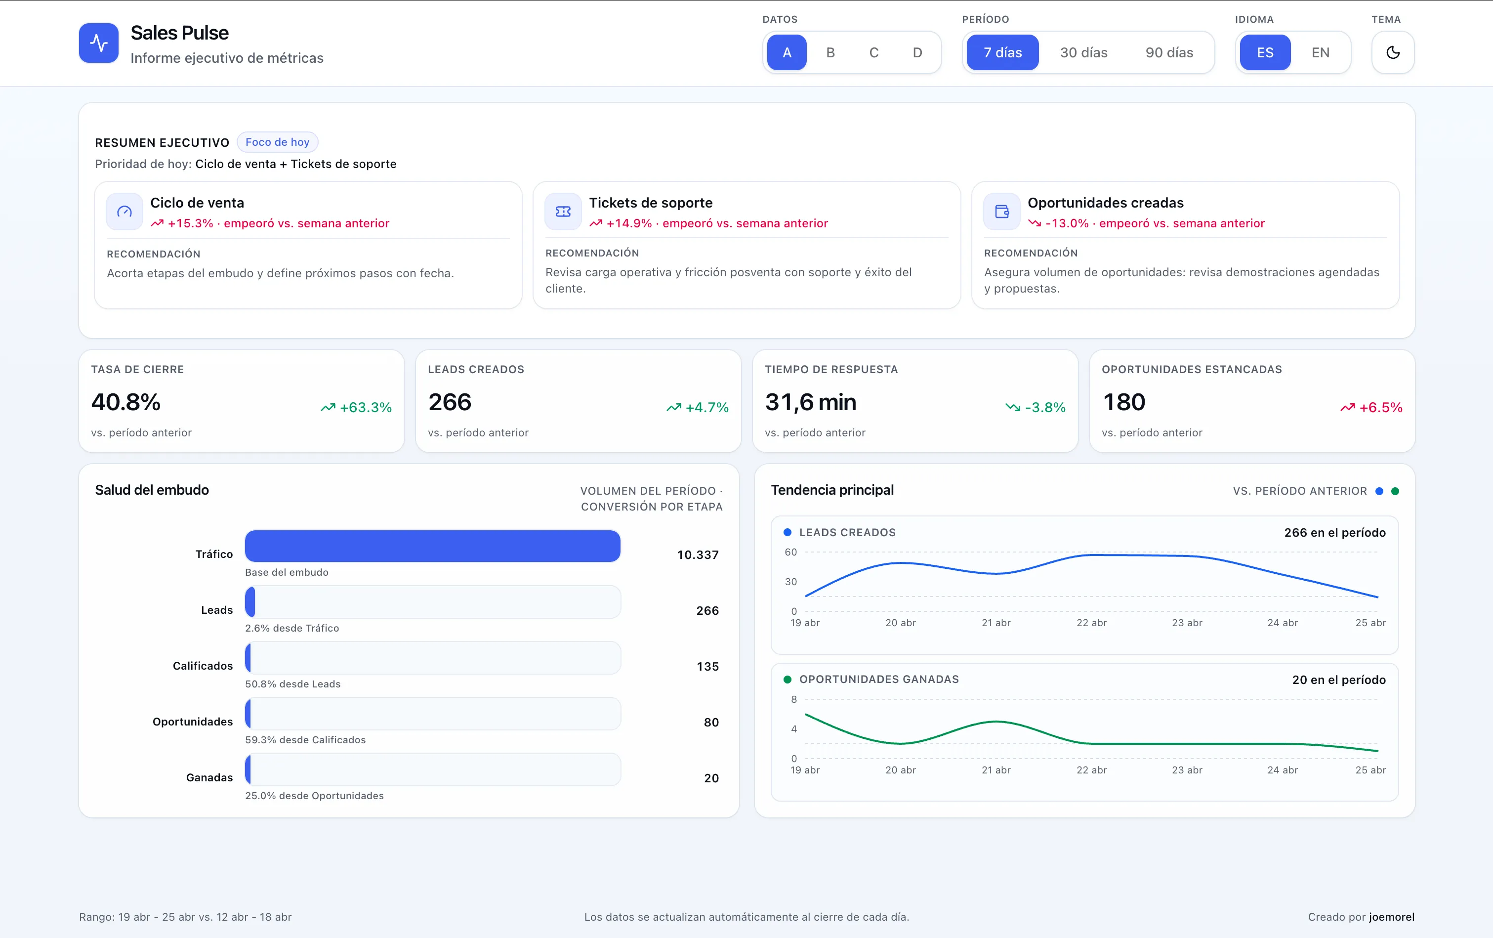The height and width of the screenshot is (938, 1493).
Task: Set language to ES
Action: [x=1265, y=53]
